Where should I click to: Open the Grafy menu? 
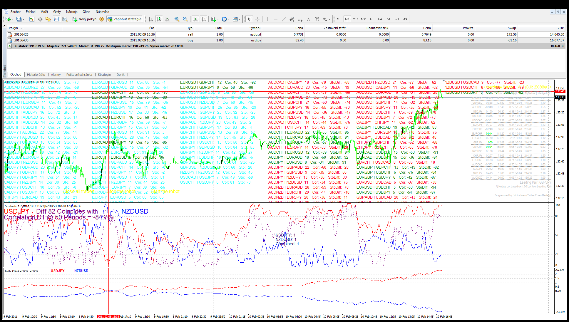[57, 12]
